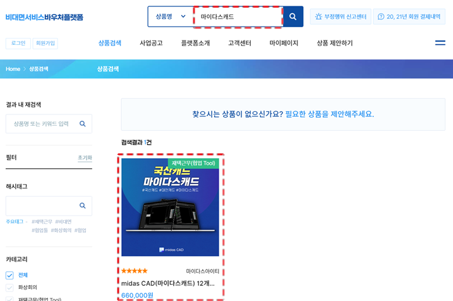This screenshot has height=301, width=453.
Task: Select the #재택근무 tag
Action: [42, 222]
